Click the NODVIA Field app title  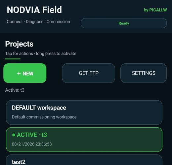click(34, 10)
